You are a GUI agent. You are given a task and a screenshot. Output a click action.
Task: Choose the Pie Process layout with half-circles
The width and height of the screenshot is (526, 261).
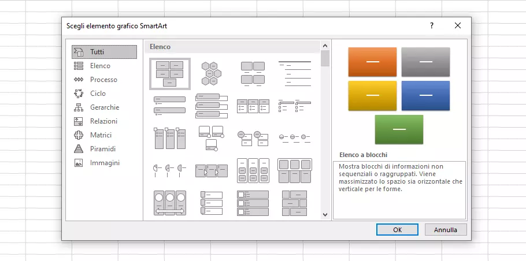click(170, 170)
